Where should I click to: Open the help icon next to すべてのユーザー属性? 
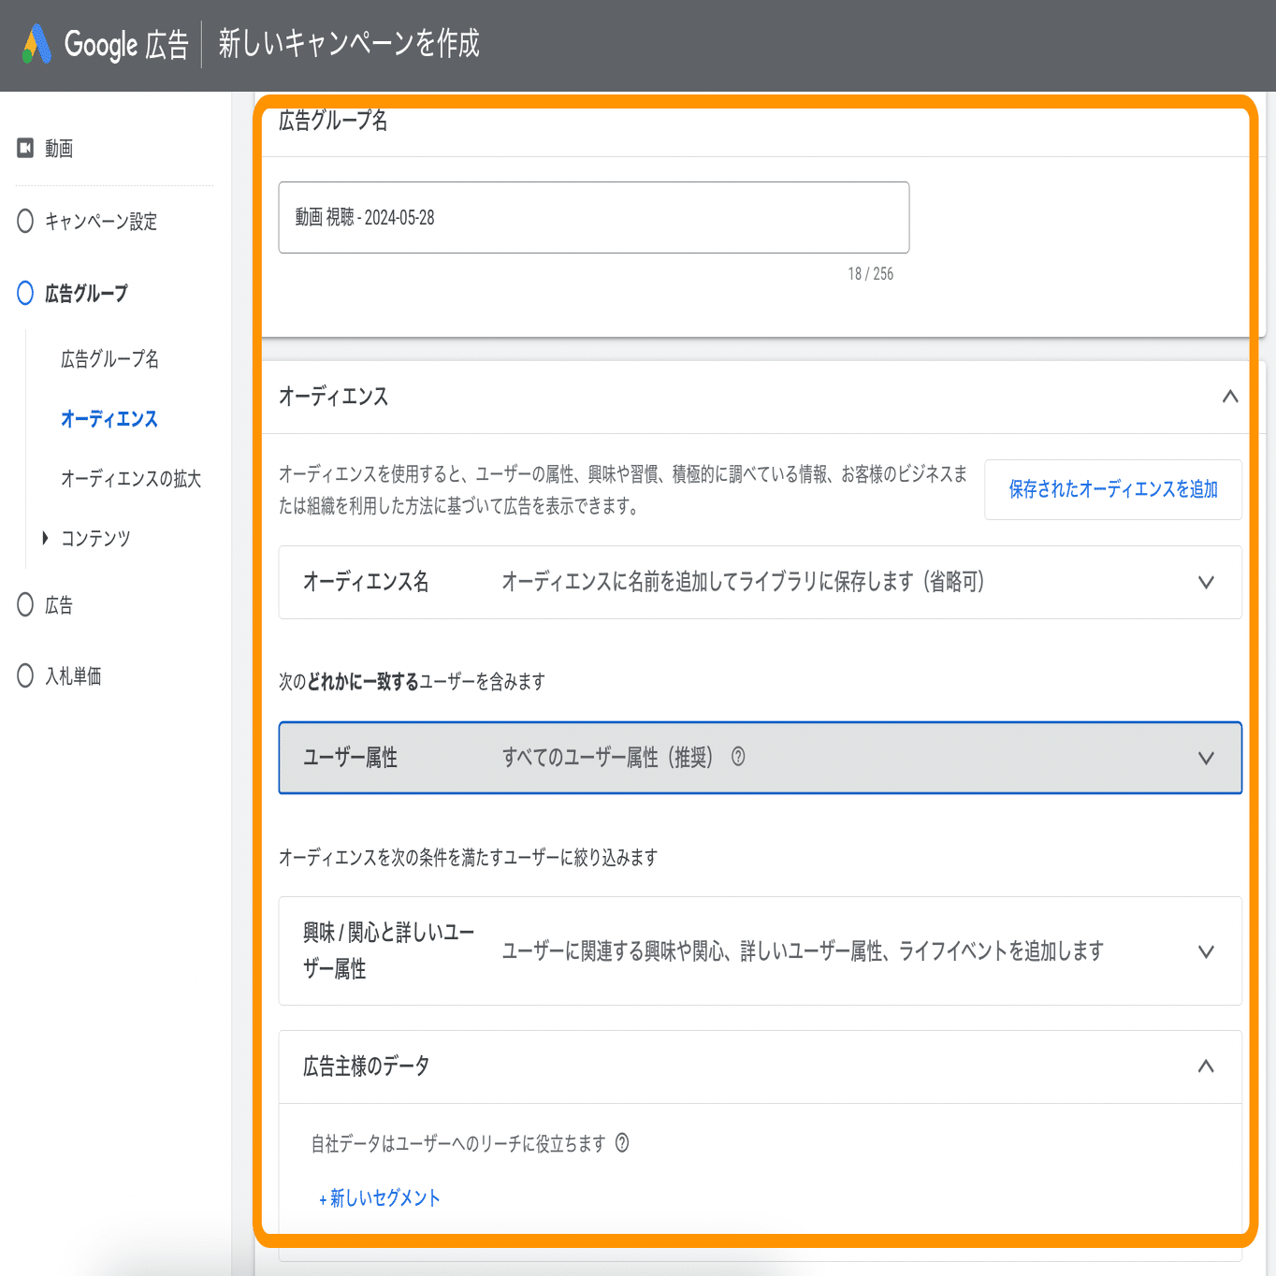pyautogui.click(x=738, y=757)
